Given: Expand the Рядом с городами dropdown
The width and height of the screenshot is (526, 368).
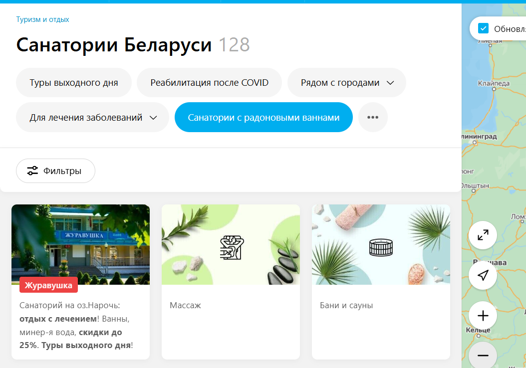Looking at the screenshot, I should coord(346,83).
